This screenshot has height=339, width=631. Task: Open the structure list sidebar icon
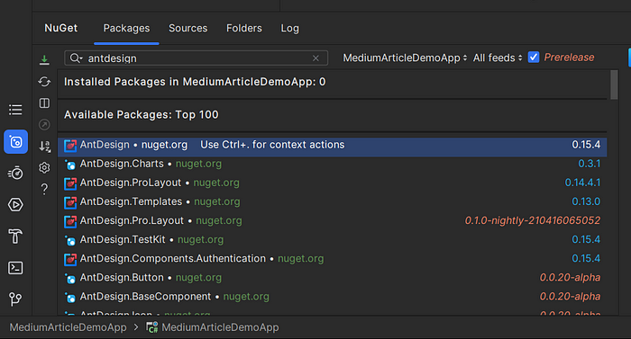(x=15, y=110)
